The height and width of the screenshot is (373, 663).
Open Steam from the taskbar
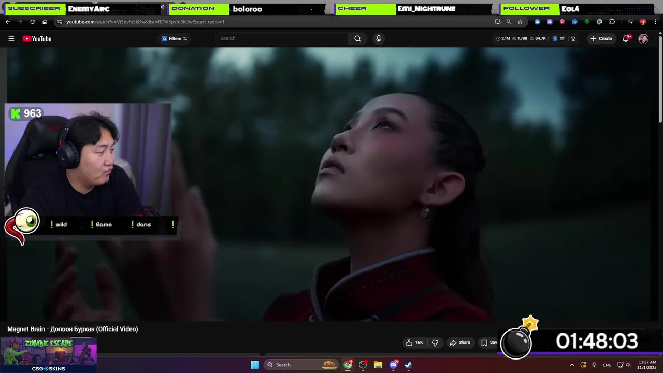click(x=408, y=365)
